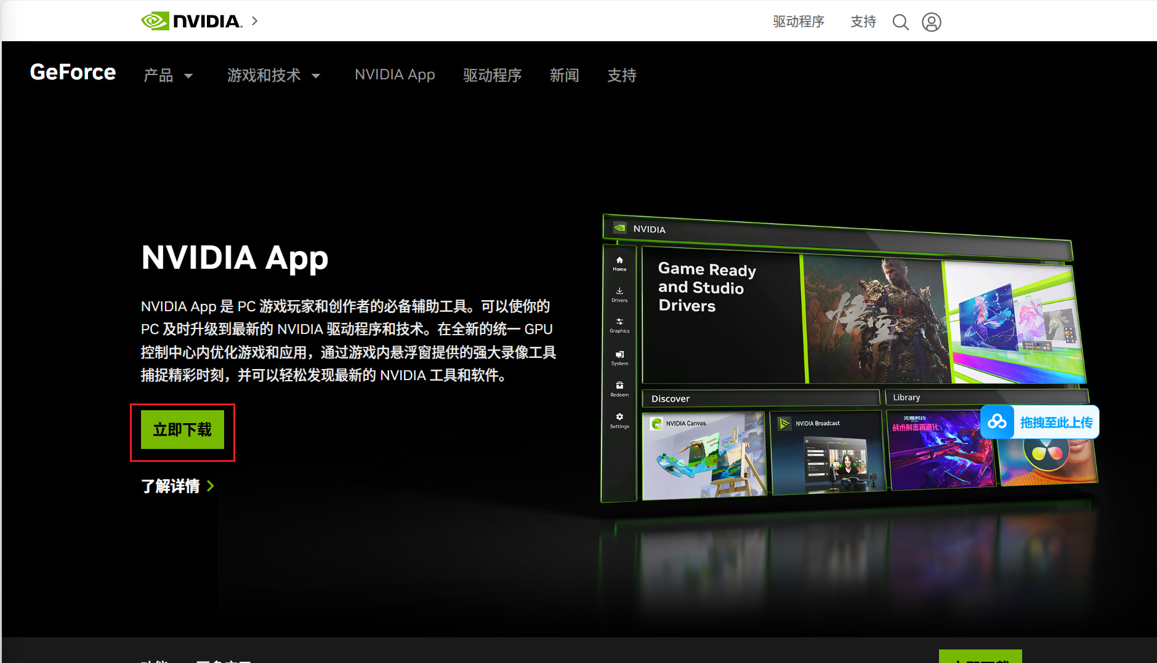Image resolution: width=1157 pixels, height=663 pixels.
Task: Click the NVIDIA logo in header
Action: 191,21
